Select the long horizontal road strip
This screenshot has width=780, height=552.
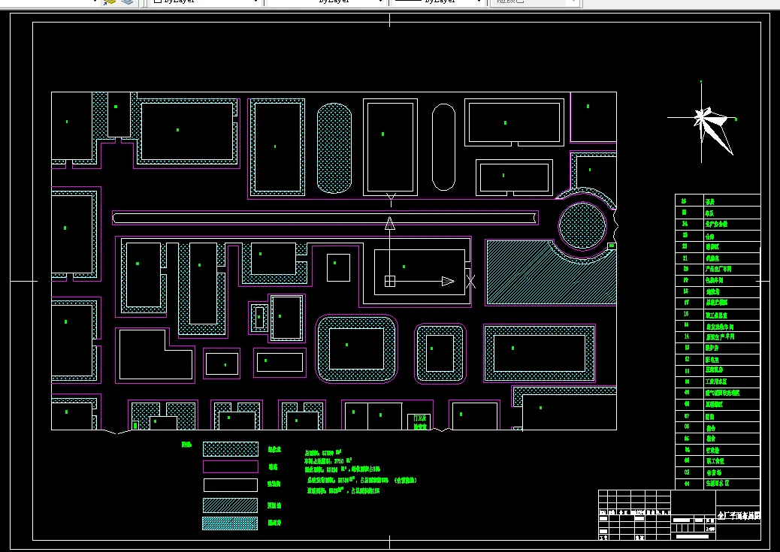pos(325,218)
